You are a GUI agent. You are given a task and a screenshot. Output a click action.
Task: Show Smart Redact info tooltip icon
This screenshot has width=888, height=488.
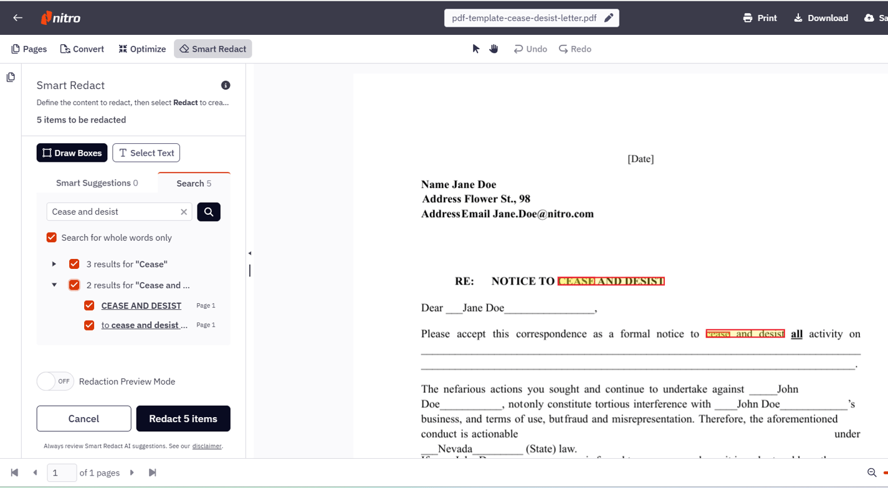pos(226,85)
